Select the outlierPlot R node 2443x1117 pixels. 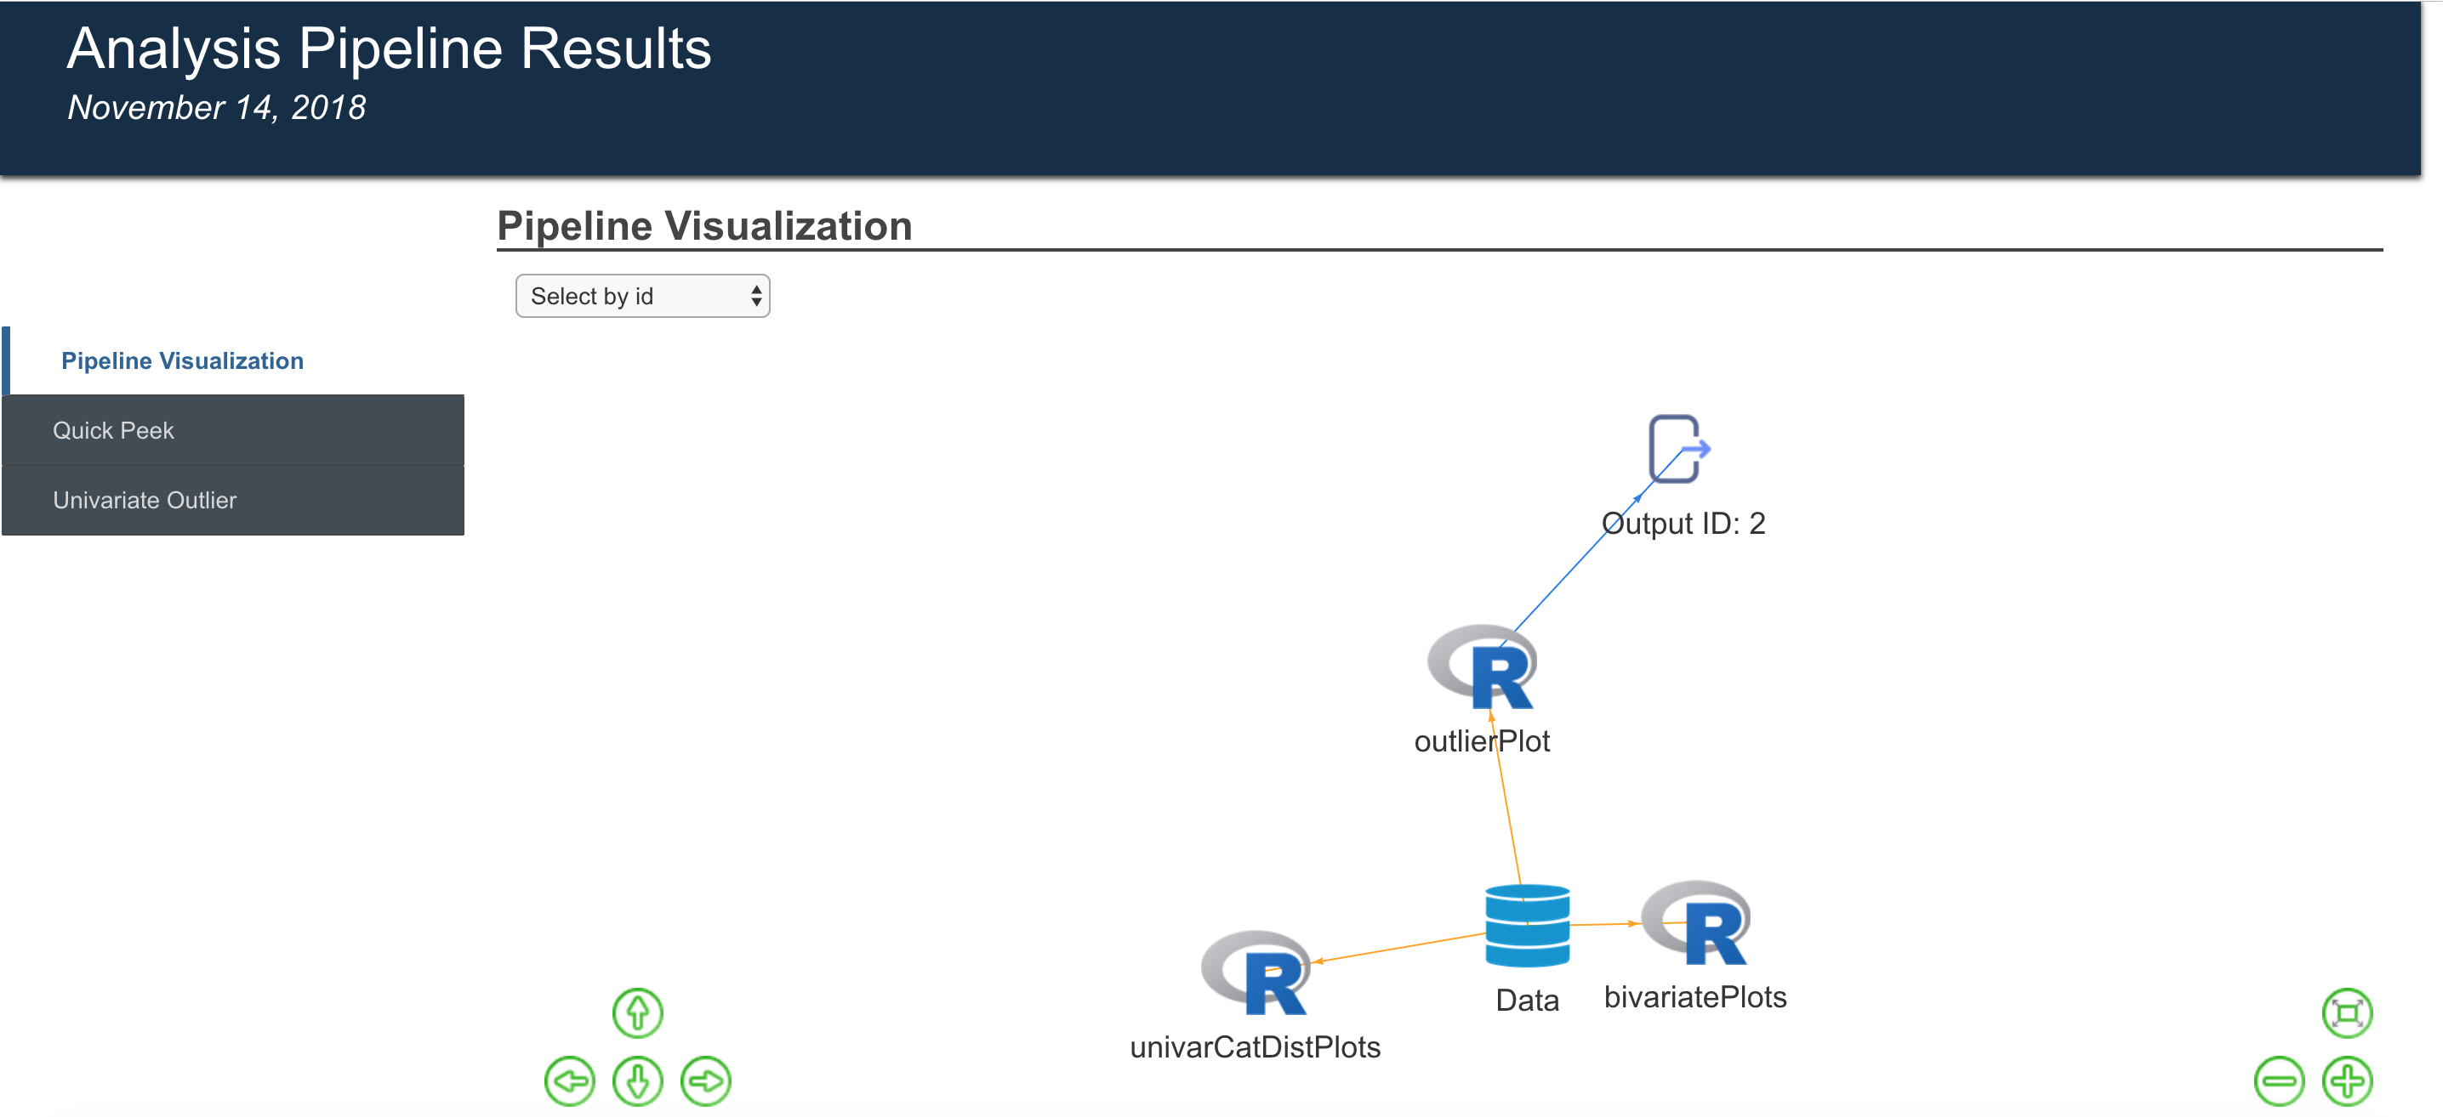pos(1483,667)
